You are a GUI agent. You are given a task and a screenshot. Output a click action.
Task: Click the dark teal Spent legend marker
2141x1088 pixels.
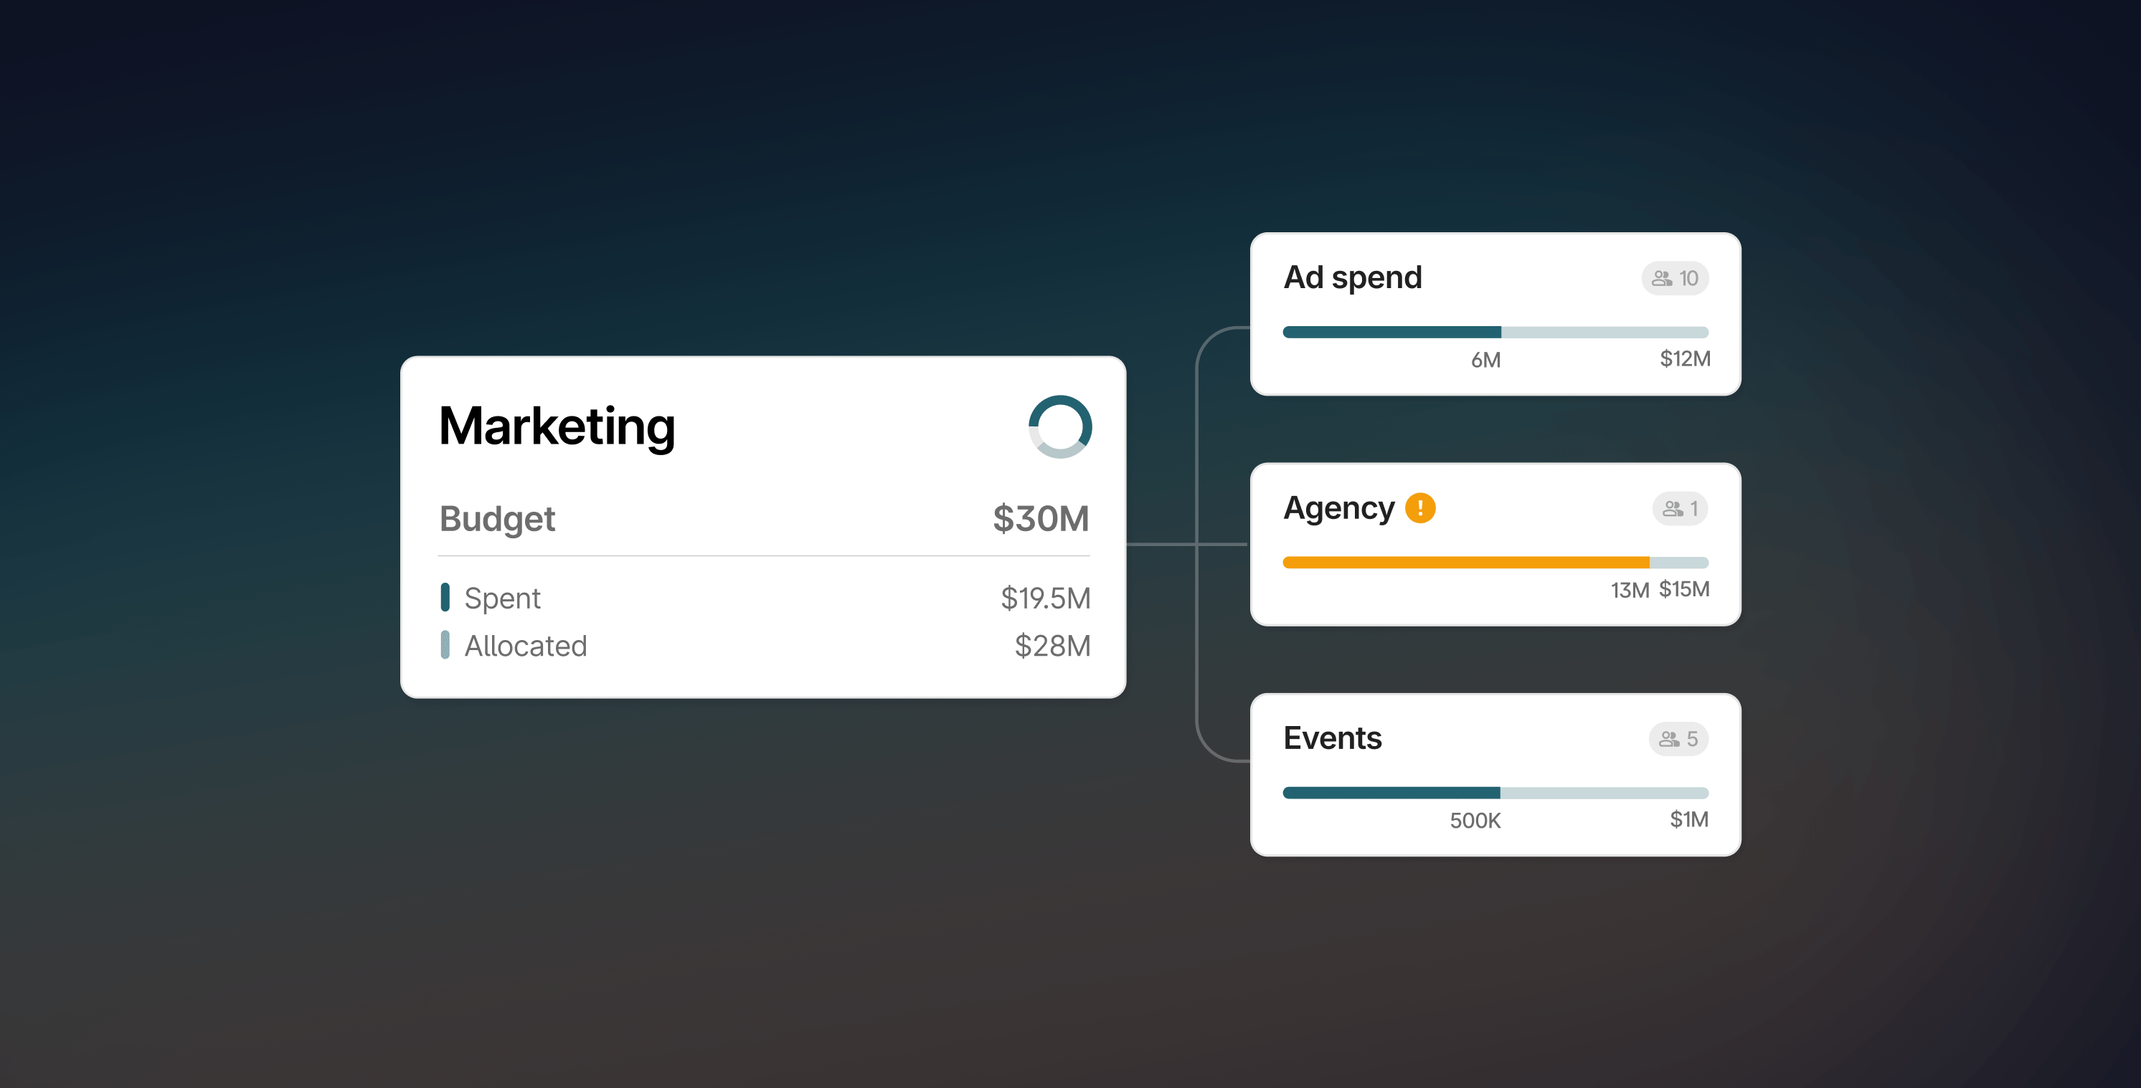pyautogui.click(x=445, y=597)
